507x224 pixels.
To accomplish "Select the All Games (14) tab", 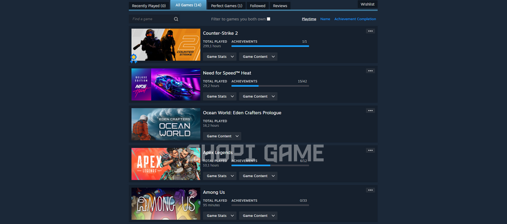I will click(x=188, y=5).
